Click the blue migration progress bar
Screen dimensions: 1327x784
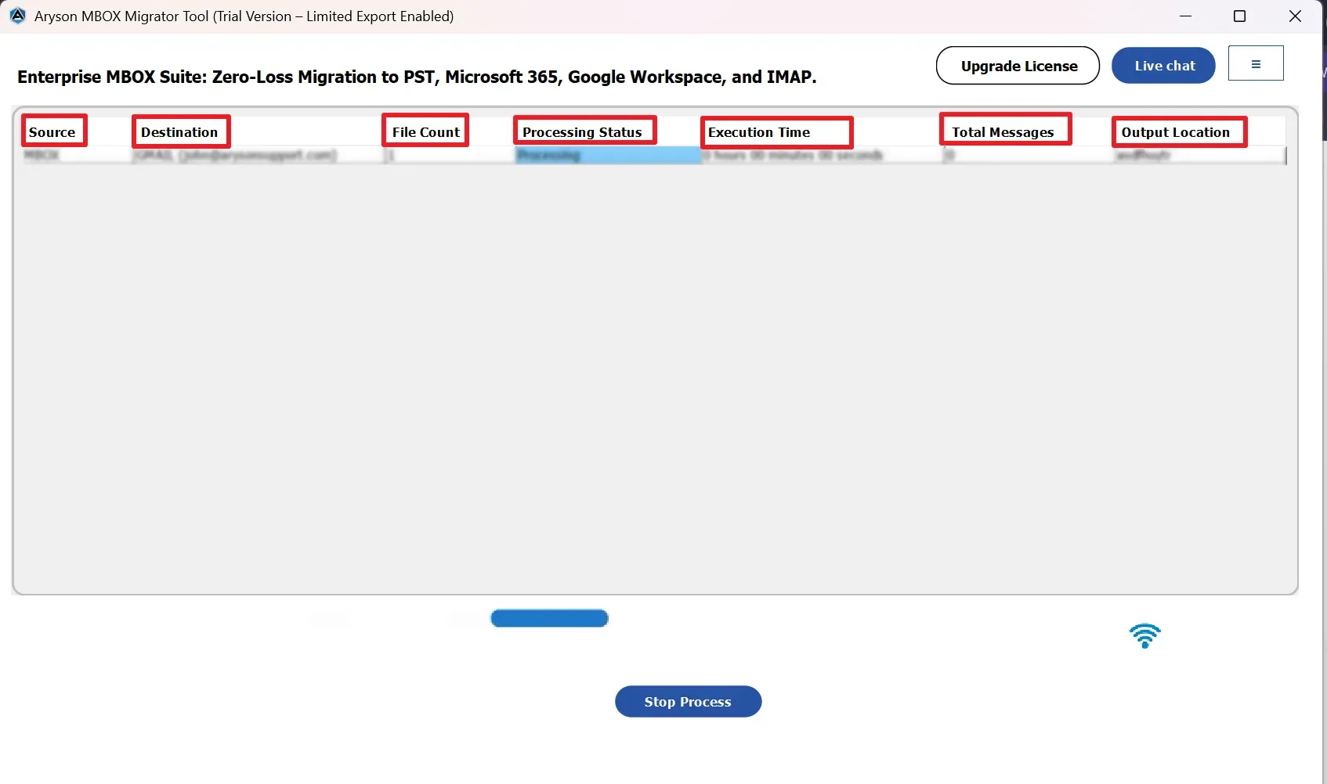click(549, 619)
